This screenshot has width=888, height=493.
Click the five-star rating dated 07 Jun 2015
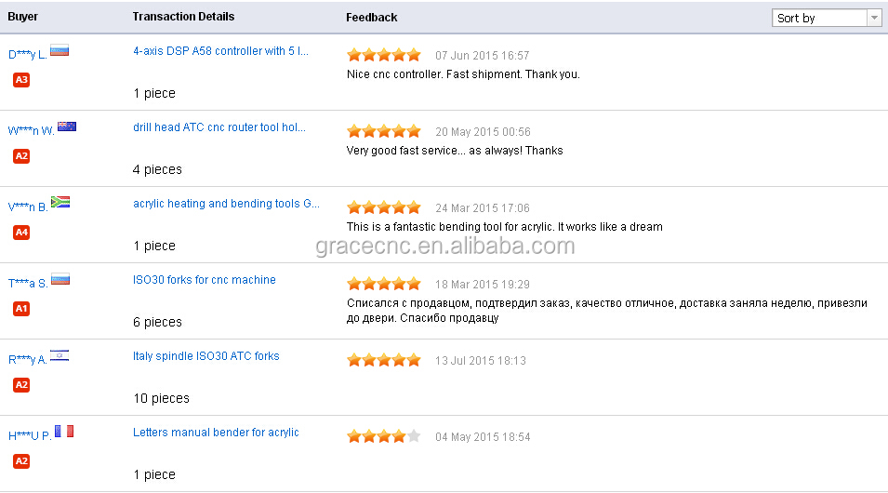point(384,55)
